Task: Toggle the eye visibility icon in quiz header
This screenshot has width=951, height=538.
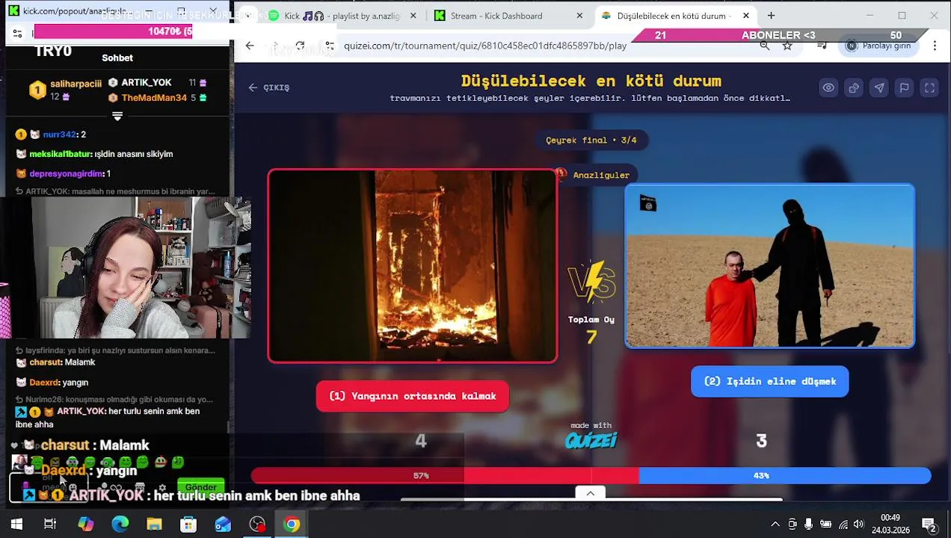Action: (x=828, y=87)
